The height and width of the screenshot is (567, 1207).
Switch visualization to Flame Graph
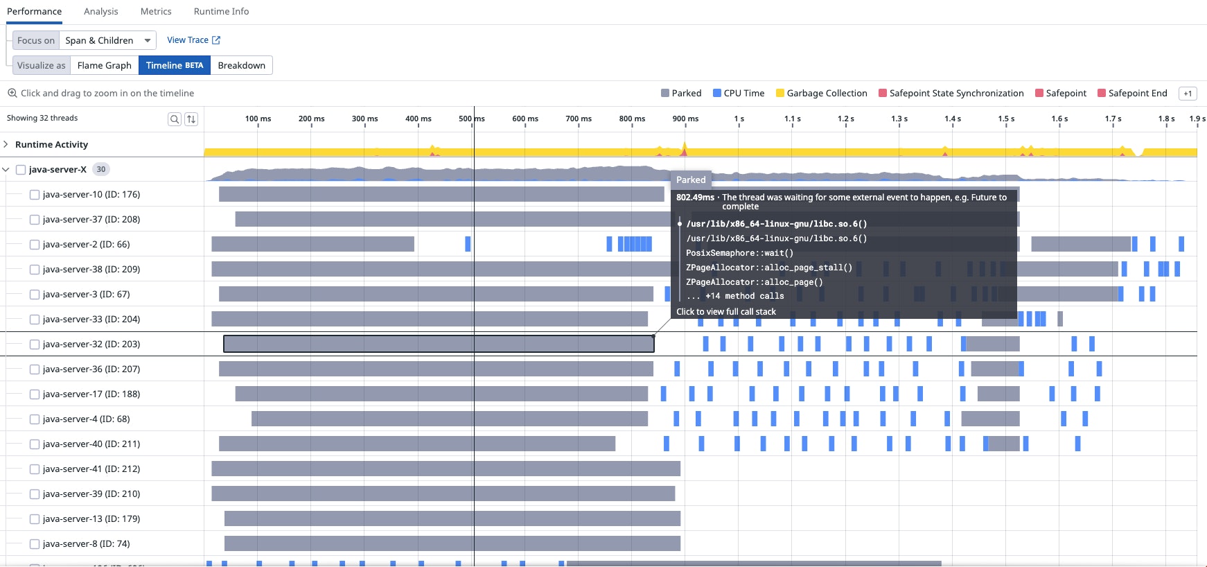(x=105, y=65)
